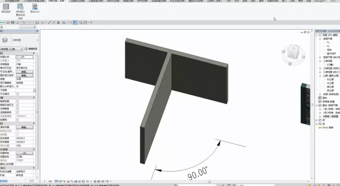Image resolution: width=340 pixels, height=186 pixels.
Task: Click the Undo arrow in quick access toolbar
Action: tap(24, 23)
